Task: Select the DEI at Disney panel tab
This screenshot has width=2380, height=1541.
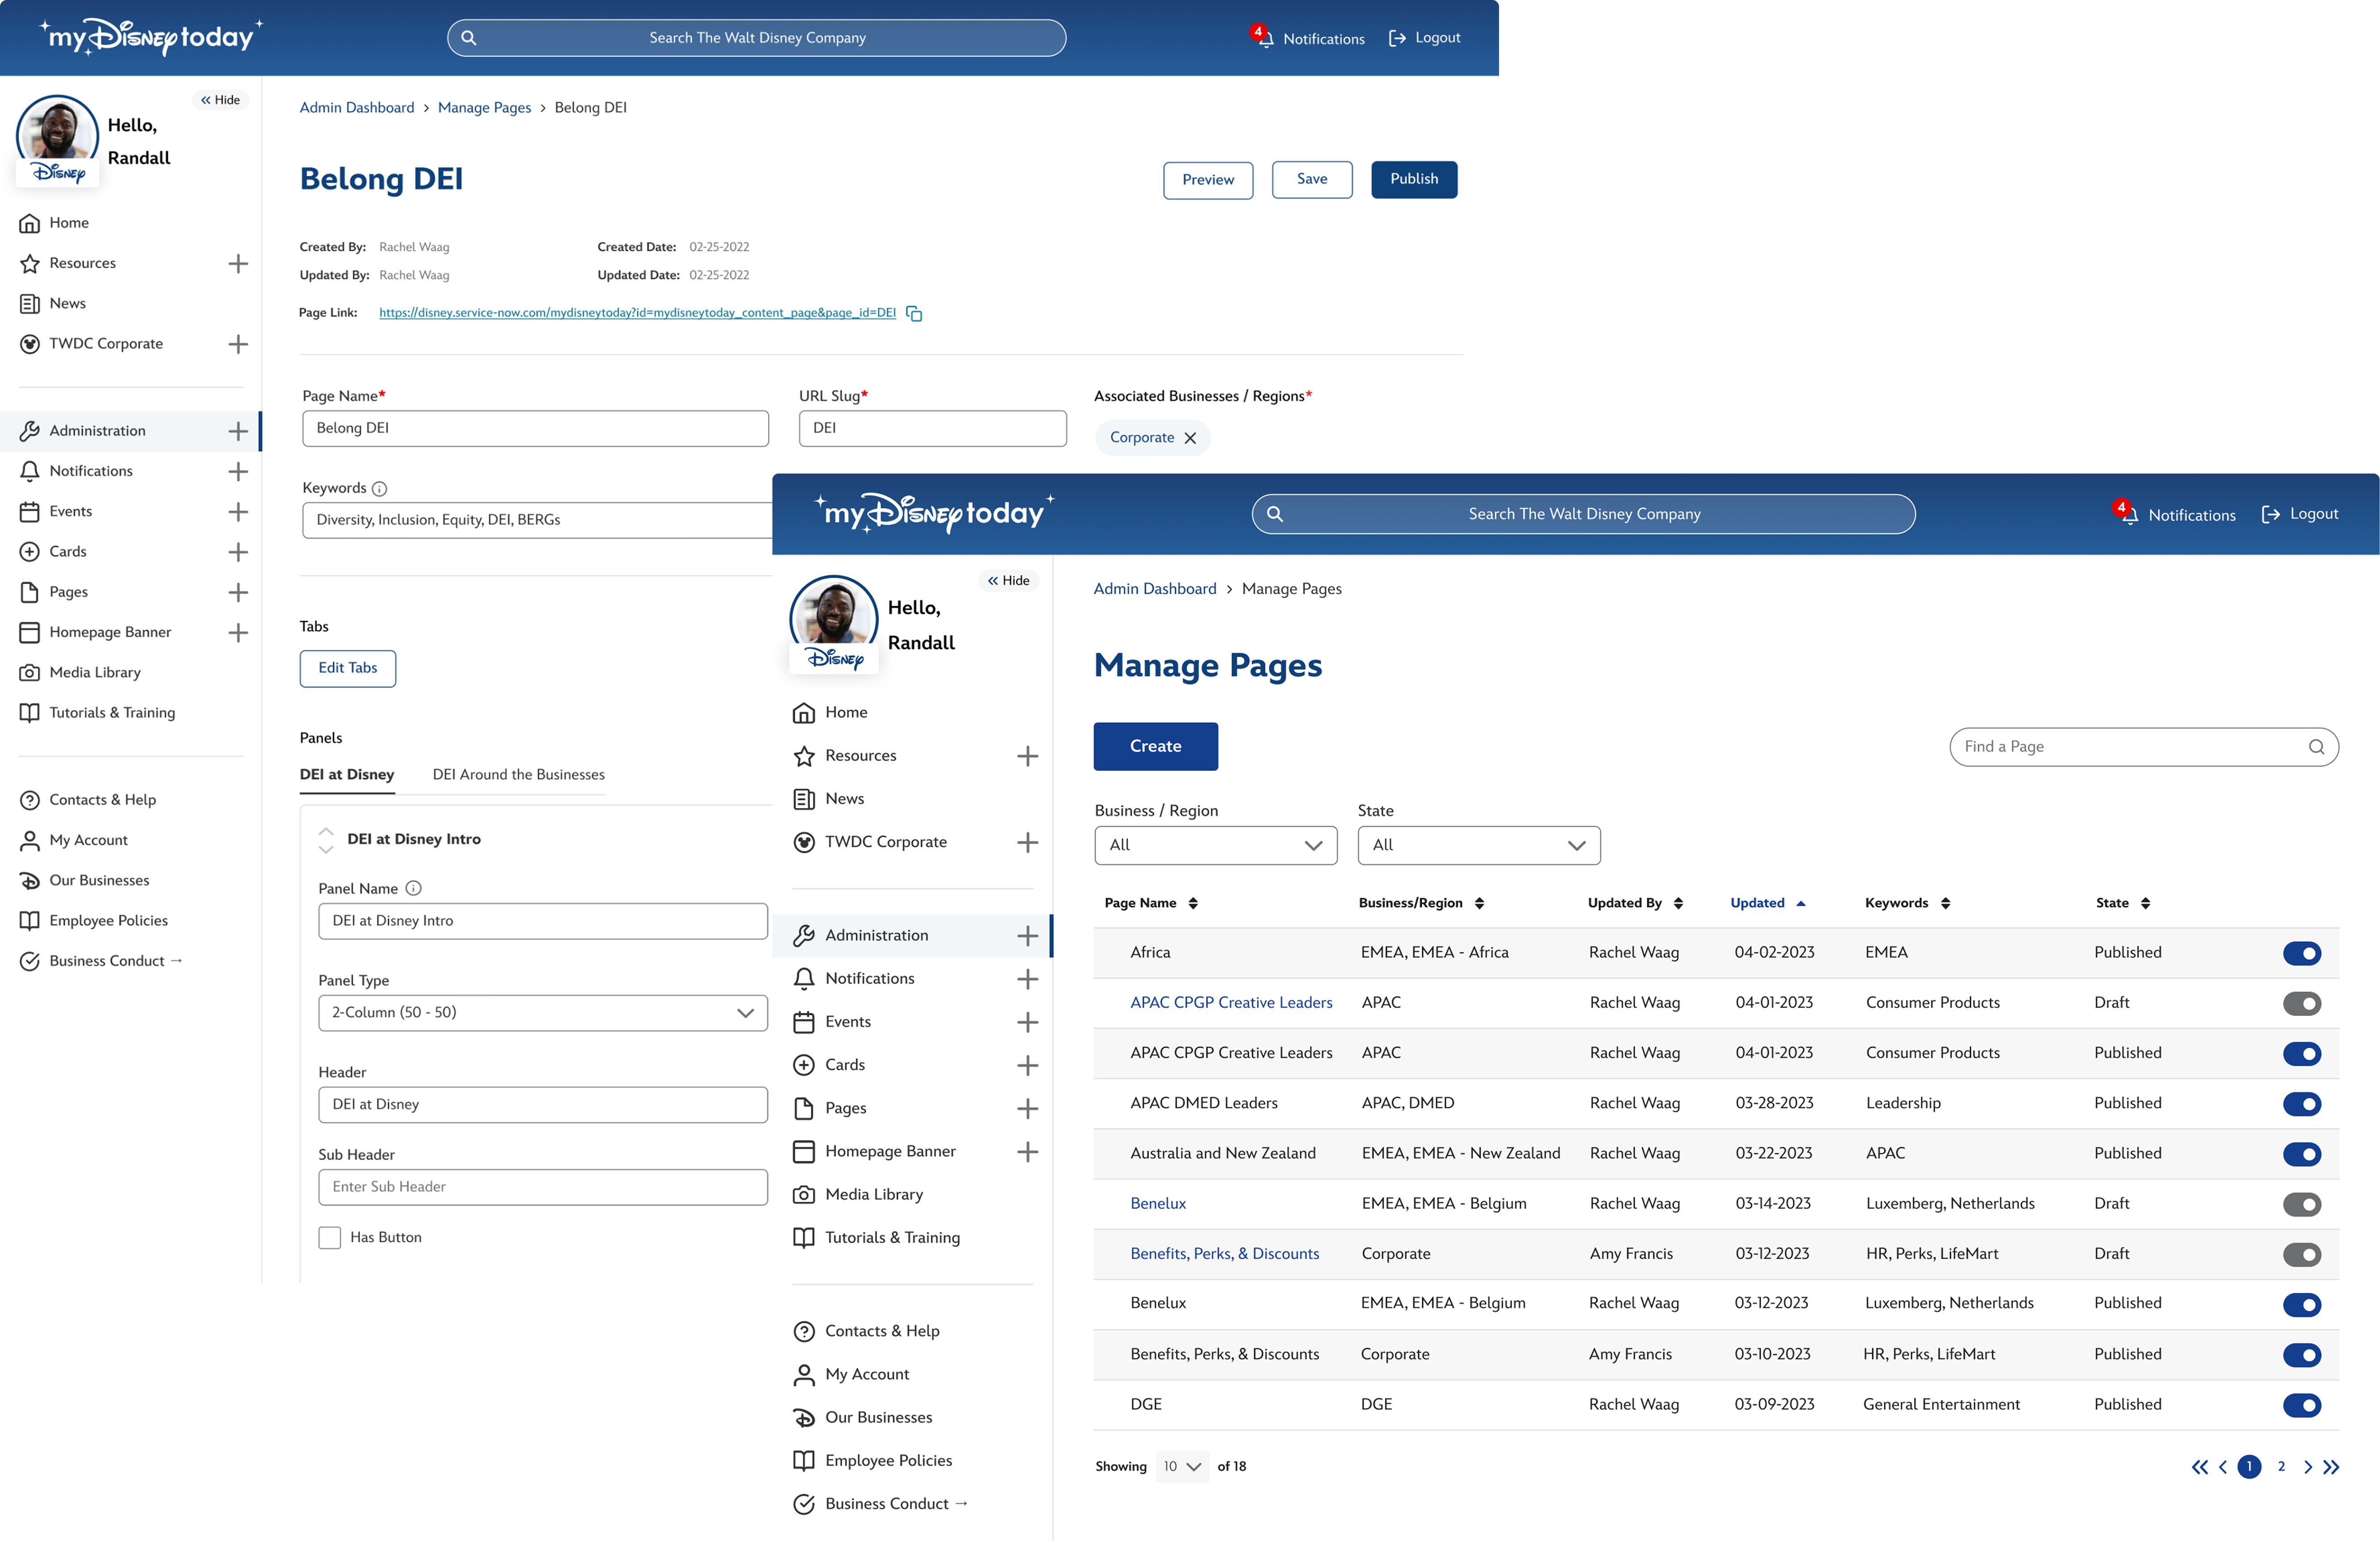Action: tap(346, 775)
